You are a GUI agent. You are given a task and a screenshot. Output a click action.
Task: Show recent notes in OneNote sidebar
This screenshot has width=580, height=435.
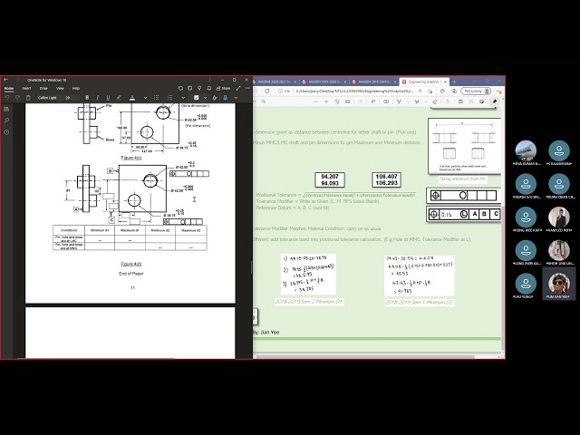point(6,132)
